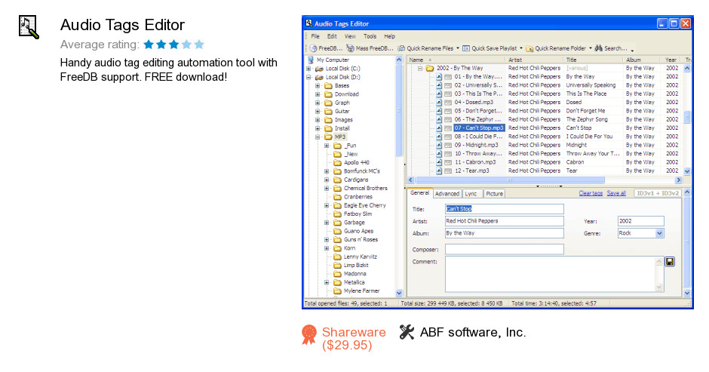Select the Apollo 440 folder
Viewport: 709px width, 372px height.
click(351, 162)
